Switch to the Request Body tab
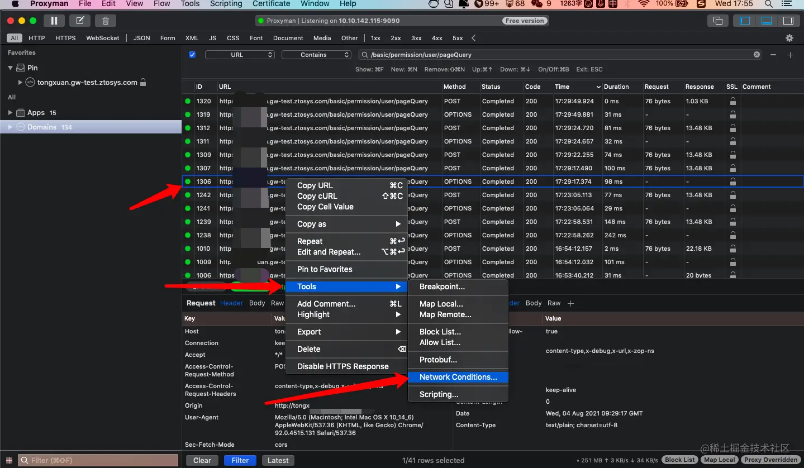 click(257, 303)
